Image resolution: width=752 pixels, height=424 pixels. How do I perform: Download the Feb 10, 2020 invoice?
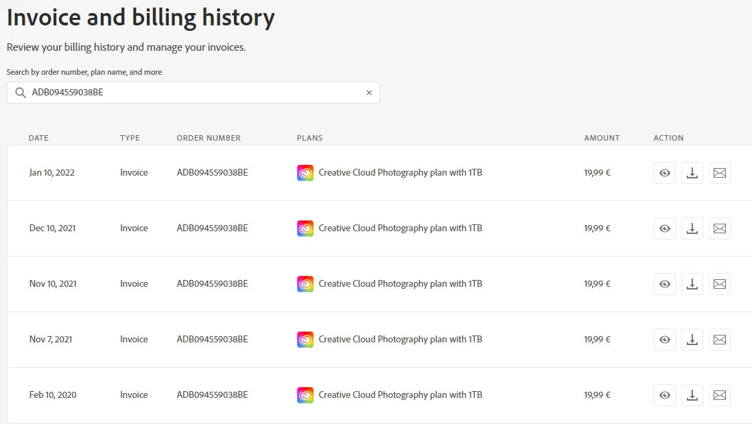coord(692,396)
